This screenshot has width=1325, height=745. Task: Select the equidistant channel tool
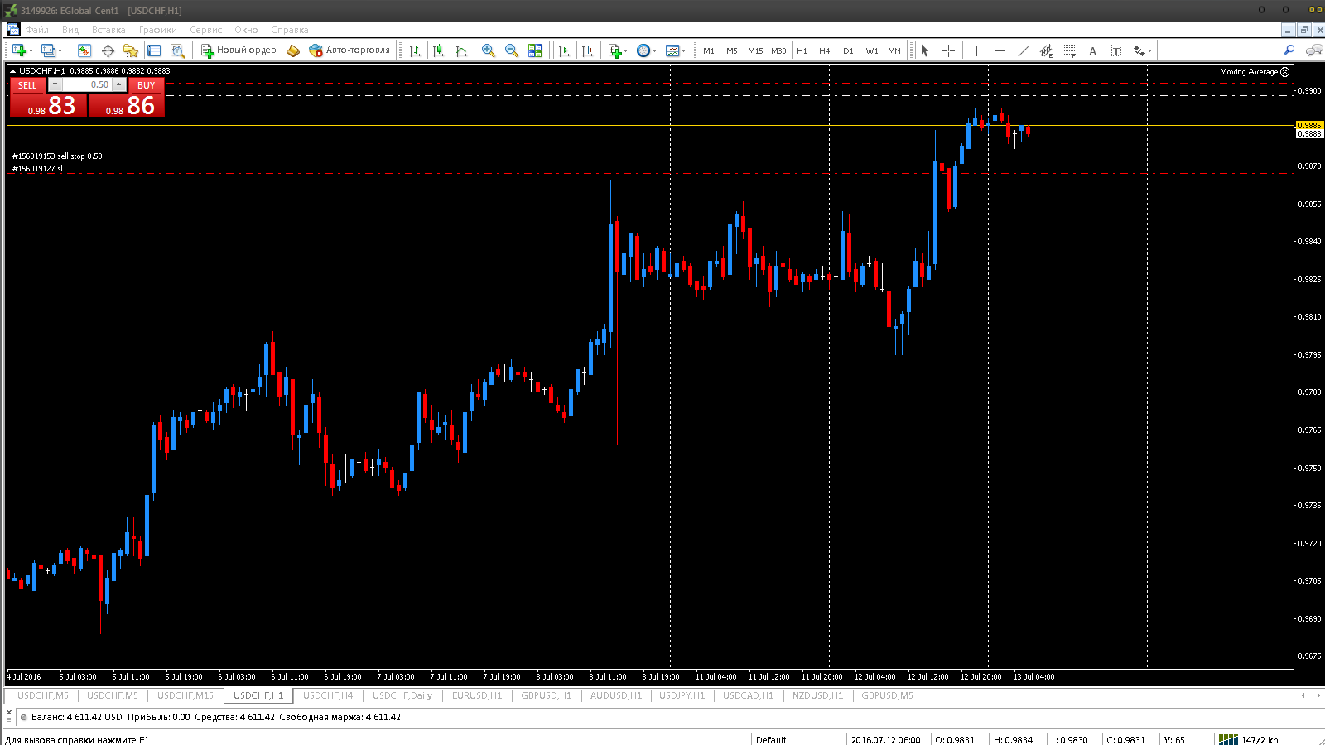point(1047,50)
